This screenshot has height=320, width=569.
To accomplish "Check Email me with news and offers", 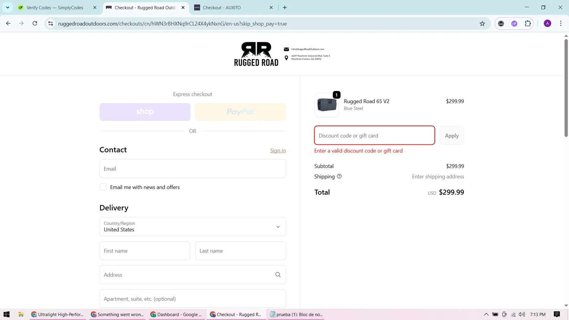I will [x=103, y=187].
